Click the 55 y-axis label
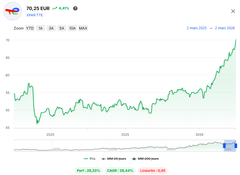 (7, 93)
